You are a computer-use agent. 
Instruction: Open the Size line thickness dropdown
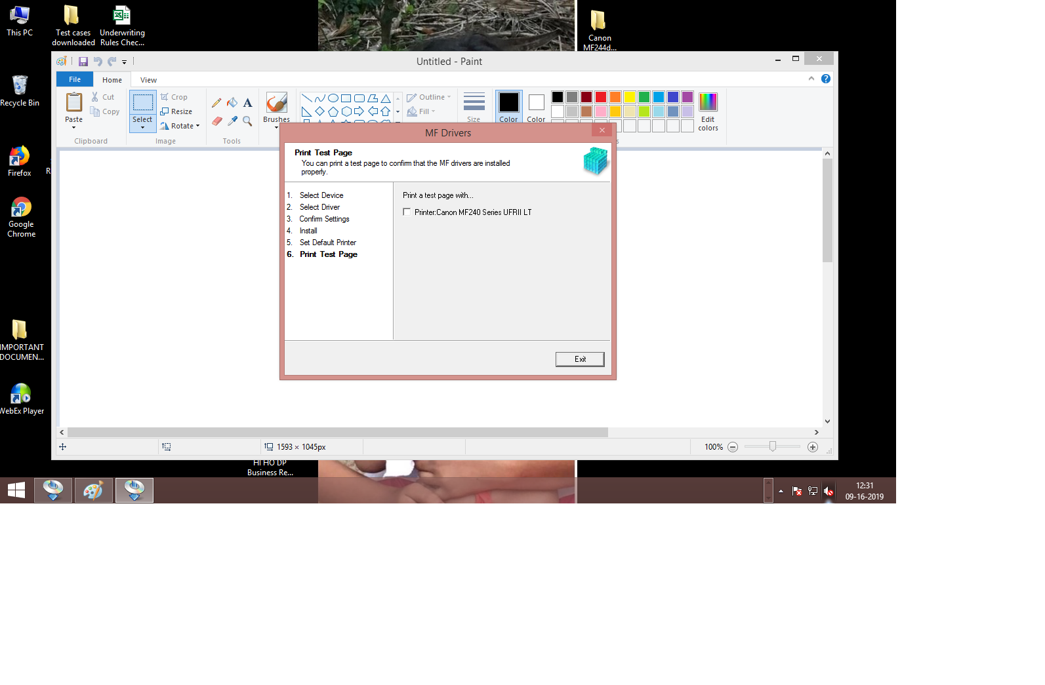pyautogui.click(x=474, y=107)
